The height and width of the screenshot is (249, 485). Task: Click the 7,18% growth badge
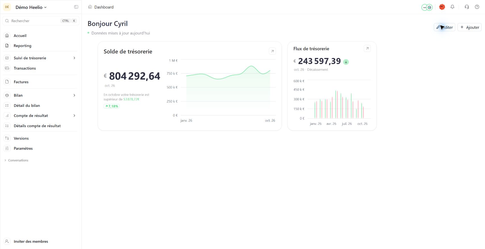tap(112, 106)
